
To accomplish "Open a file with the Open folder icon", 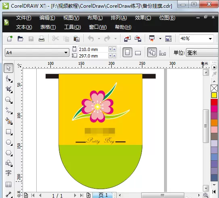I will click(x=21, y=38).
